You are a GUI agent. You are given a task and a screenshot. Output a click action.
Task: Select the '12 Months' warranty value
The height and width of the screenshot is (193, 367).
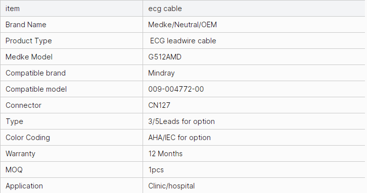pos(165,153)
